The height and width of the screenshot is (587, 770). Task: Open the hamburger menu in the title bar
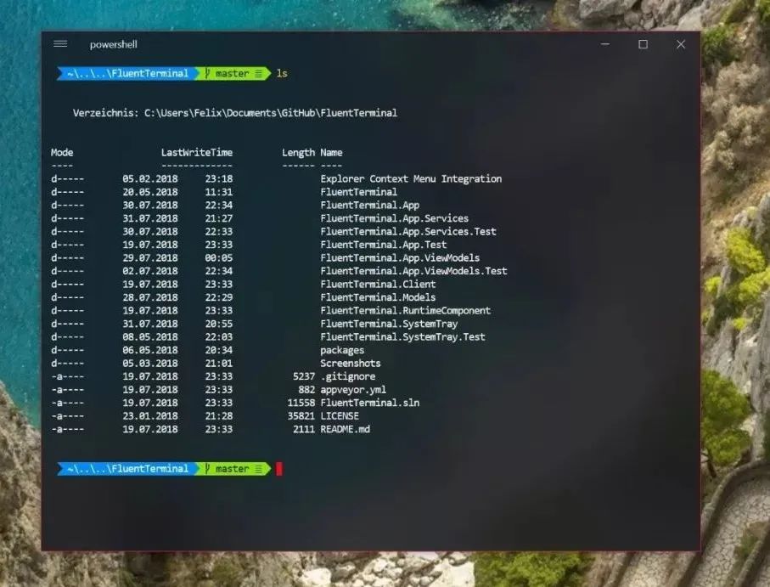click(60, 44)
